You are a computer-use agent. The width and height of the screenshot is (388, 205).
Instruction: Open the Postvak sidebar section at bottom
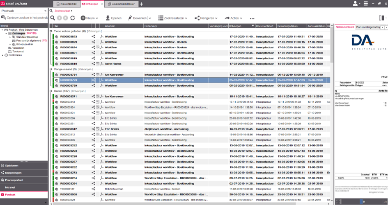click(24, 195)
